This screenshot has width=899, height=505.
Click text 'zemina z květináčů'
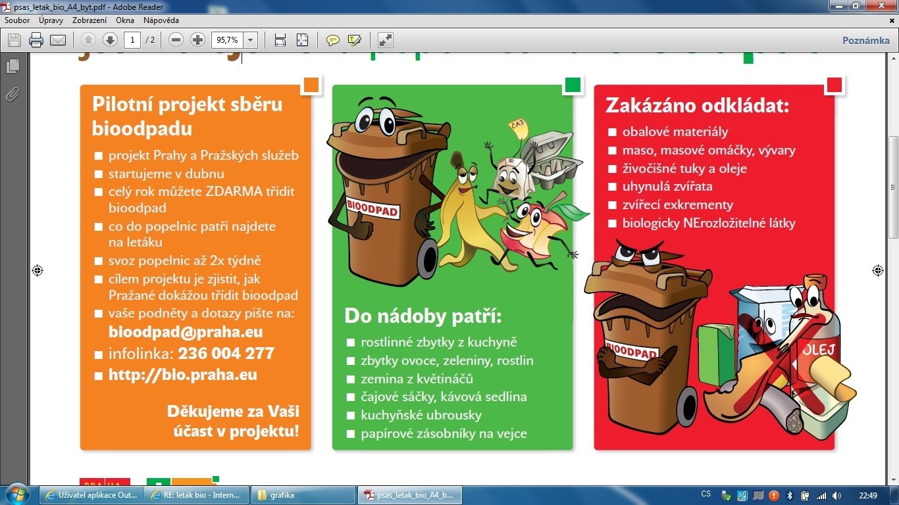point(417,379)
